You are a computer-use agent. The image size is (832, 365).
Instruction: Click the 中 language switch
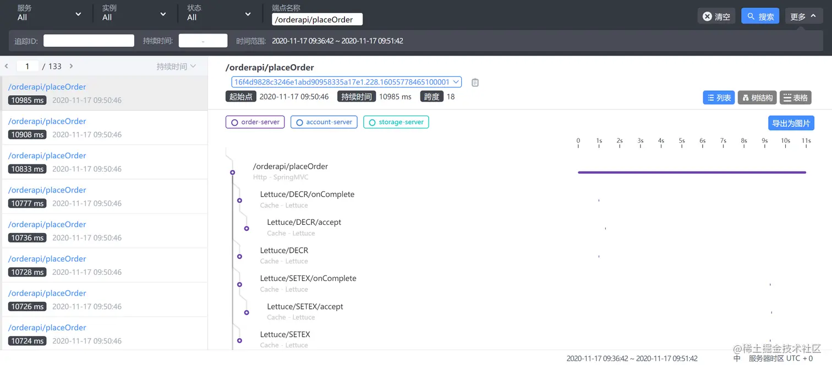[737, 358]
